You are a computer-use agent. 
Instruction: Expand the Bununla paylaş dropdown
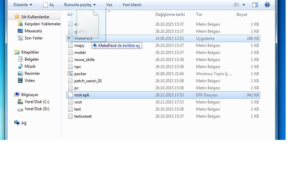pyautogui.click(x=80, y=5)
